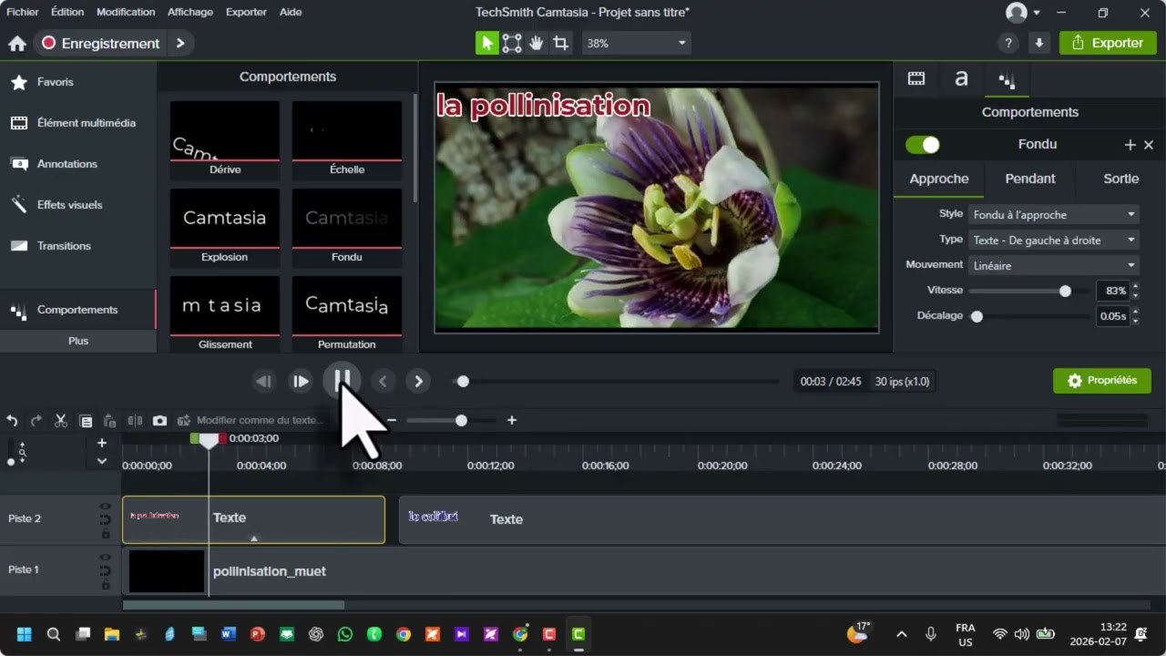Image resolution: width=1166 pixels, height=656 pixels.
Task: Open the text properties 'a' tab
Action: click(961, 79)
